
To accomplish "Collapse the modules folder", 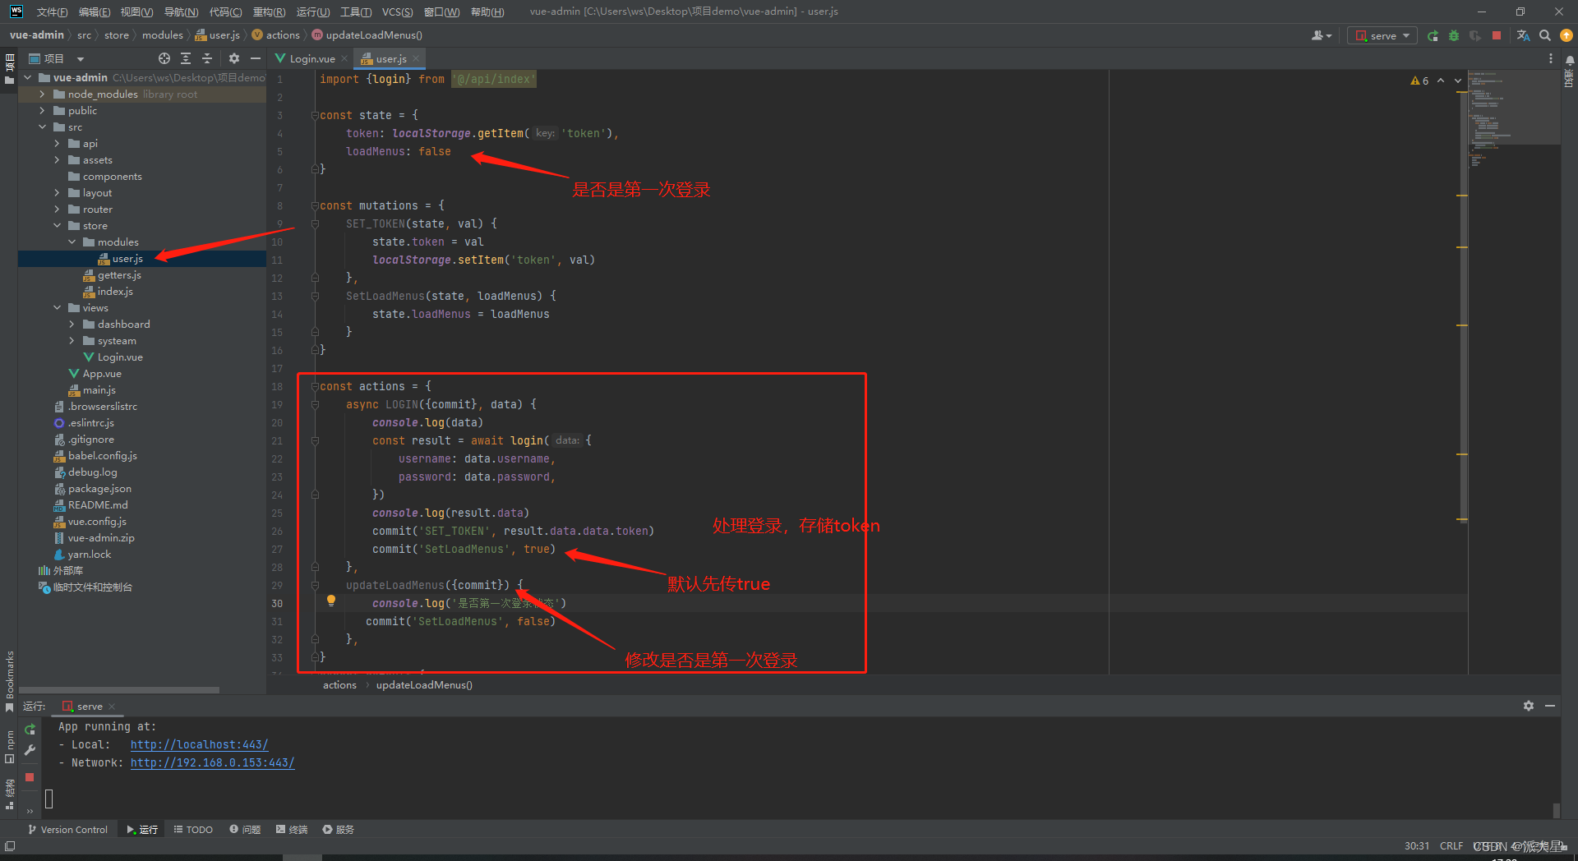I will [72, 242].
